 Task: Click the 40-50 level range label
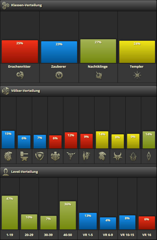click(x=68, y=235)
